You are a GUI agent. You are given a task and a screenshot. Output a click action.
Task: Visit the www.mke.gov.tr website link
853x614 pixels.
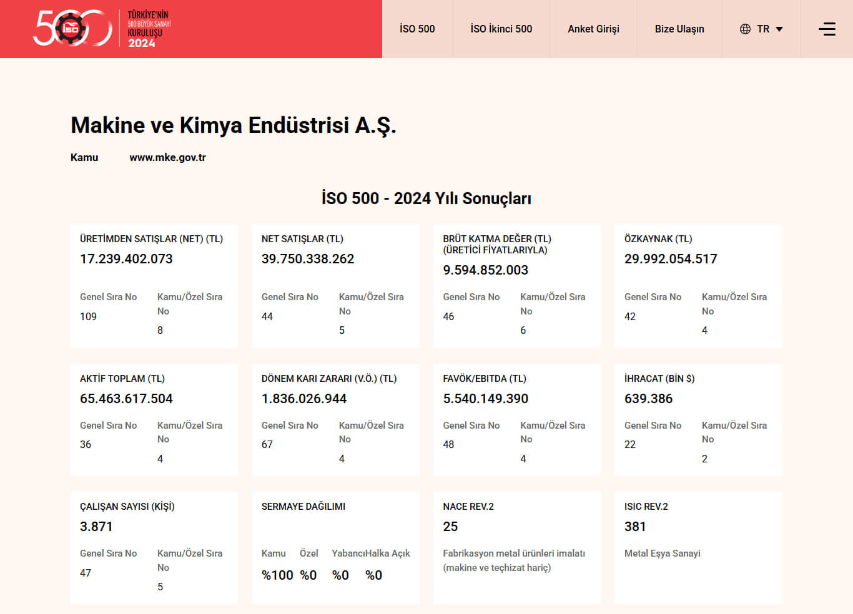point(167,157)
